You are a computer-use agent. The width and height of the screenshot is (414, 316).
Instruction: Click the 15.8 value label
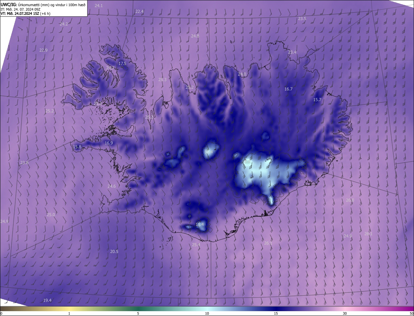(x=77, y=147)
